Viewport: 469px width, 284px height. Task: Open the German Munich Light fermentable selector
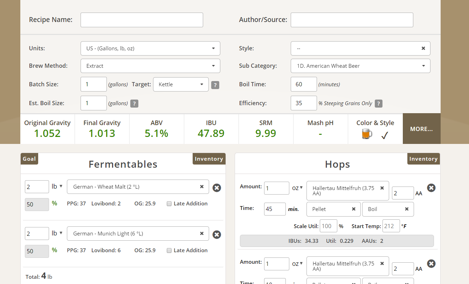point(138,234)
